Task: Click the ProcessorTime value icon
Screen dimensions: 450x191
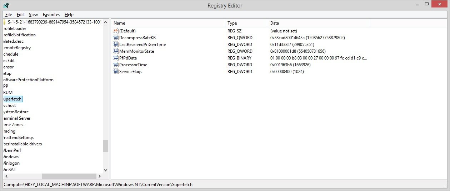Action: tap(115, 65)
